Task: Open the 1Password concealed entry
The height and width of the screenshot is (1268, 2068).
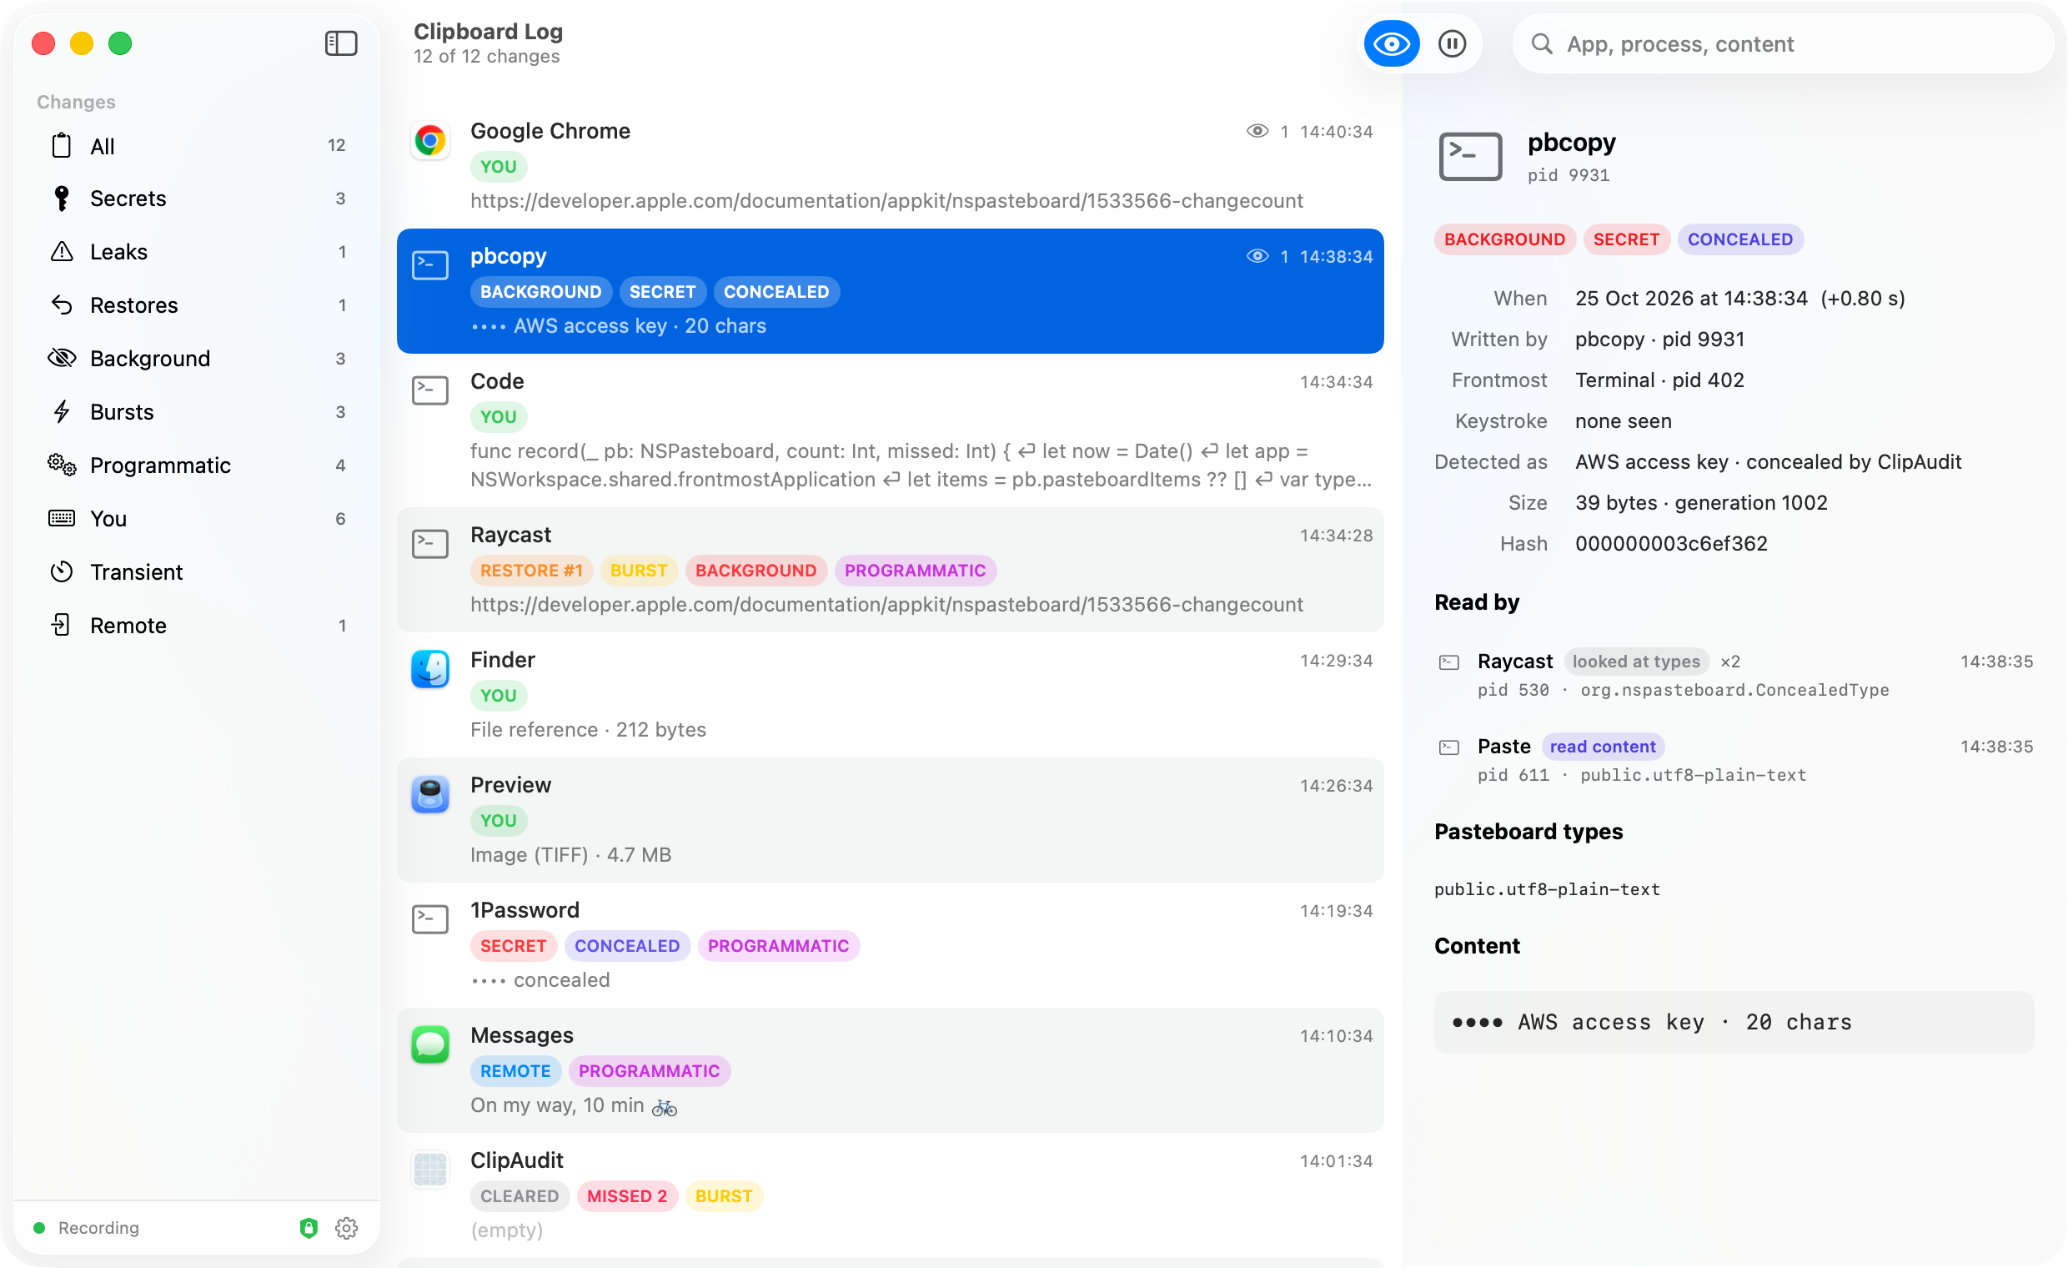Action: pos(890,944)
